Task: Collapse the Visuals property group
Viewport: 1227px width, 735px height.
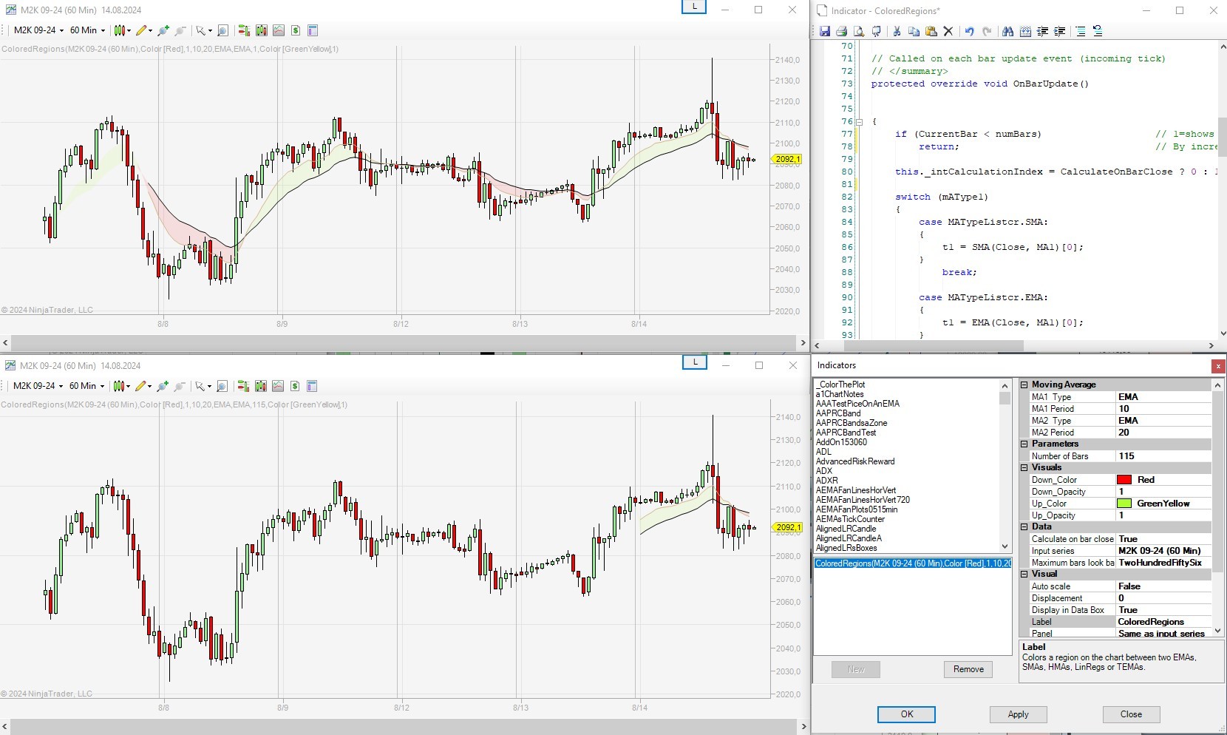Action: 1024,467
